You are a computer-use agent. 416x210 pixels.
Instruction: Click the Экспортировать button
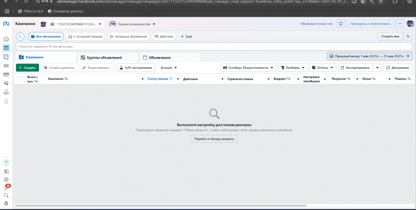coord(355,68)
